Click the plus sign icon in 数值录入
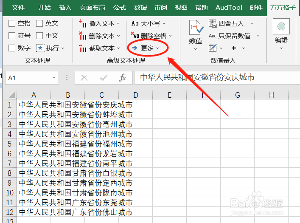 coord(234,48)
